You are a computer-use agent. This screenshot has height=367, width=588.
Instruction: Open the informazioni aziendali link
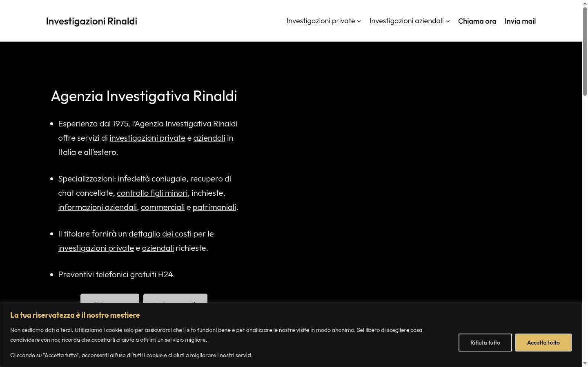pyautogui.click(x=98, y=207)
